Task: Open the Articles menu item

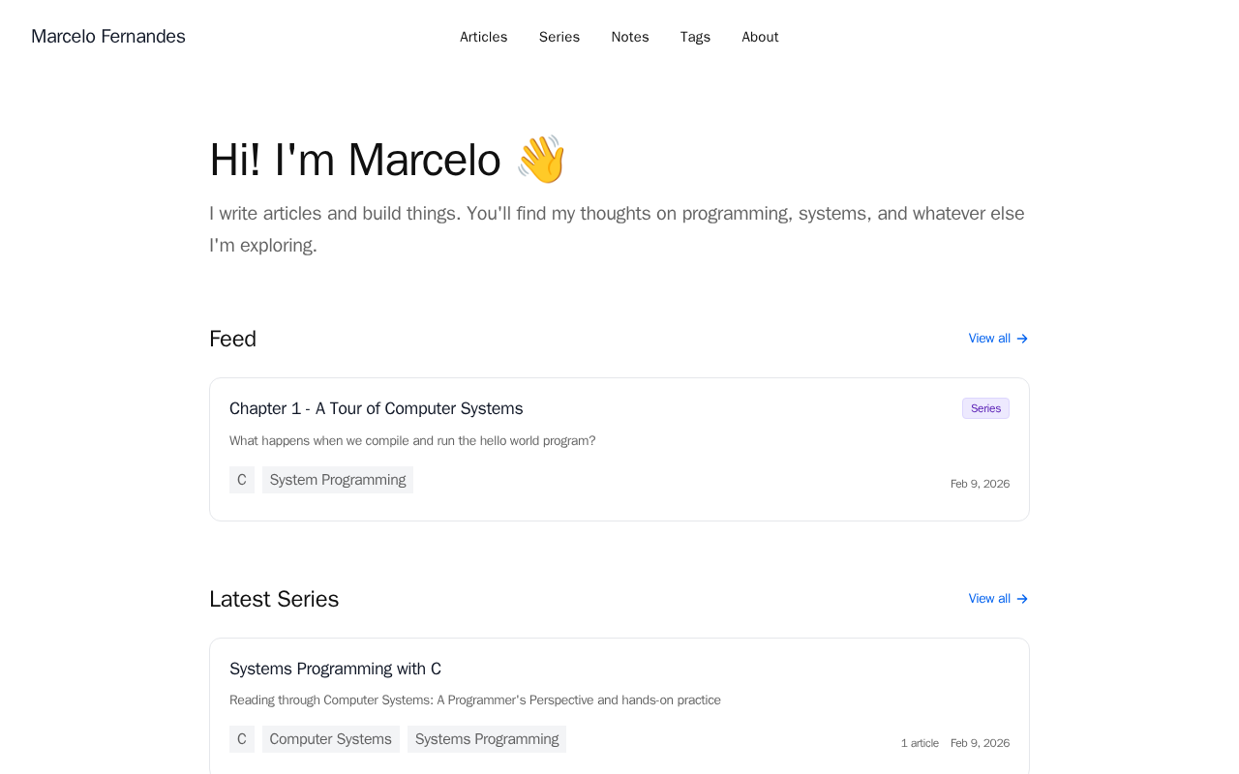Action: tap(483, 37)
